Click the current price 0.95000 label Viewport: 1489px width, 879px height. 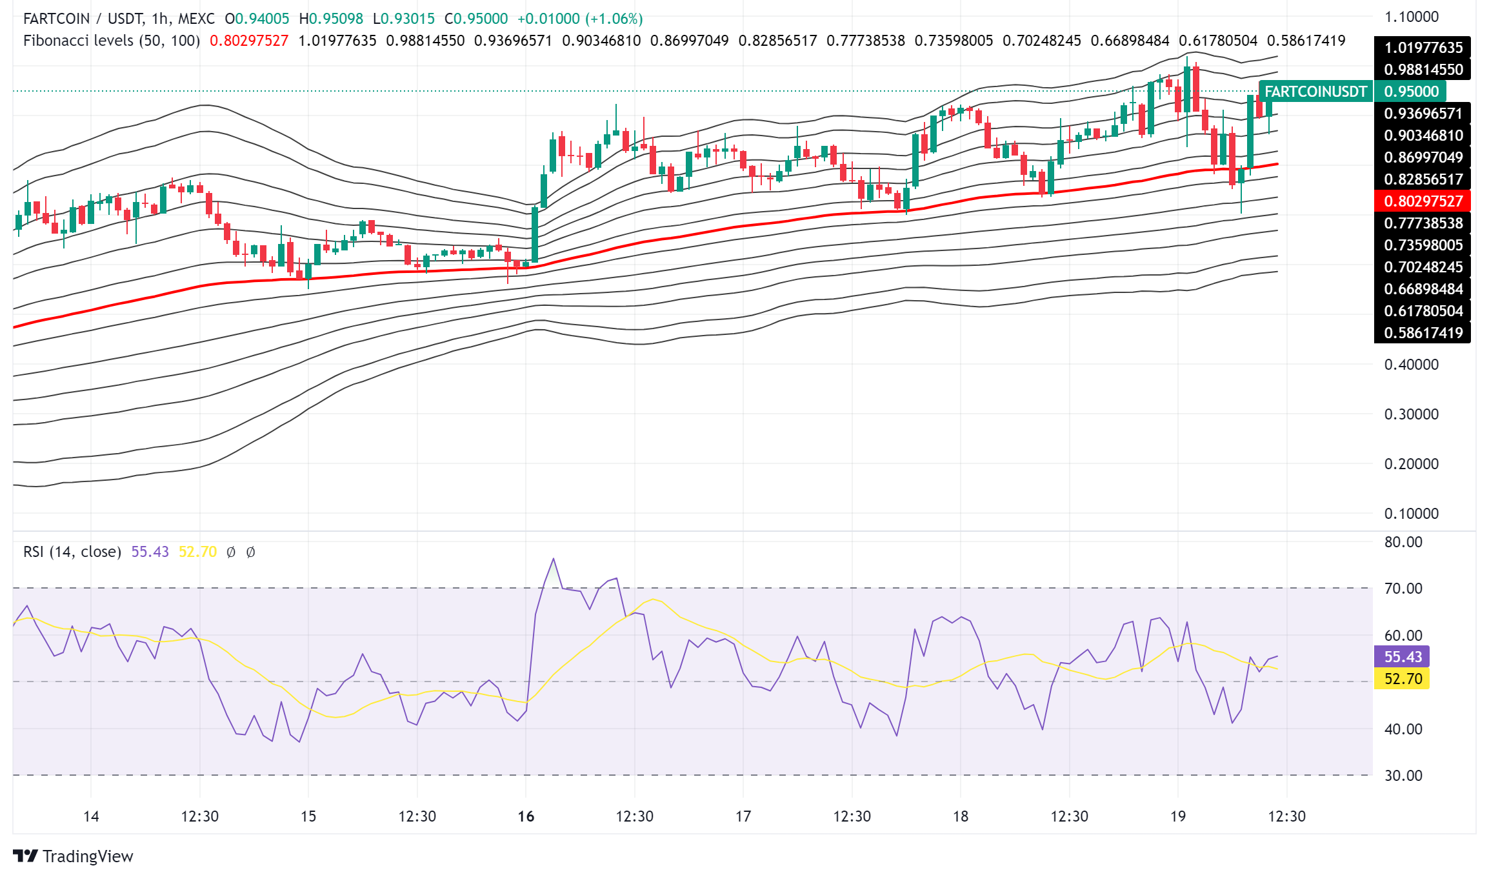pos(1411,92)
